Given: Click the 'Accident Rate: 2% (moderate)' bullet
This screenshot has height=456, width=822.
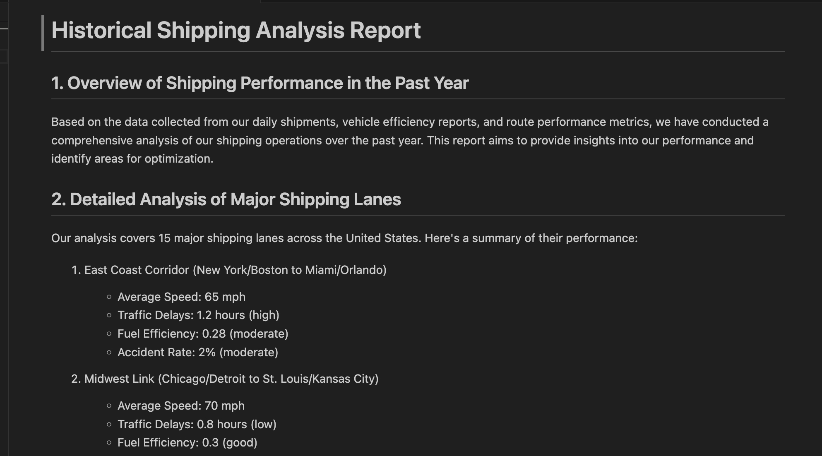Looking at the screenshot, I should pos(198,353).
